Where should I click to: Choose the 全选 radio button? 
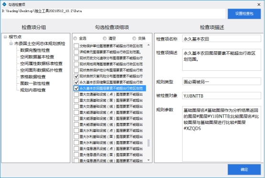click(75, 38)
